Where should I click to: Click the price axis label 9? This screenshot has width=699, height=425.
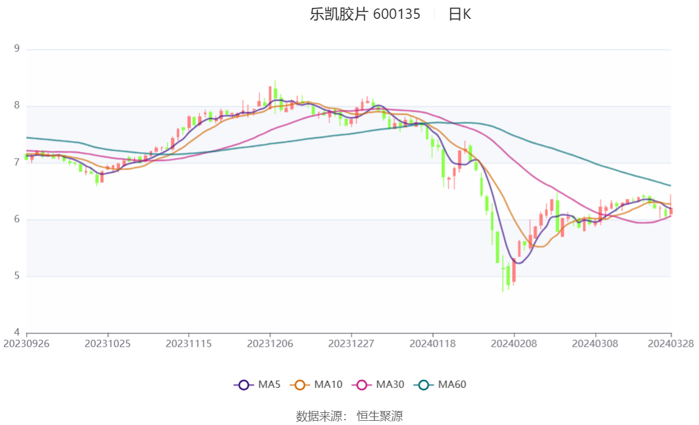17,49
